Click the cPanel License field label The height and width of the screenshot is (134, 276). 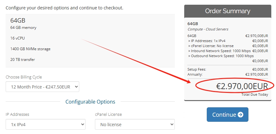tap(108, 114)
